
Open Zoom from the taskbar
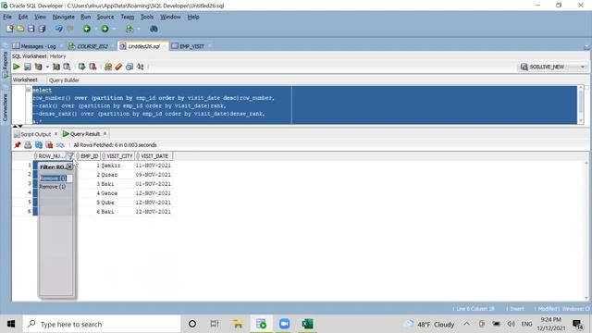[x=284, y=324]
